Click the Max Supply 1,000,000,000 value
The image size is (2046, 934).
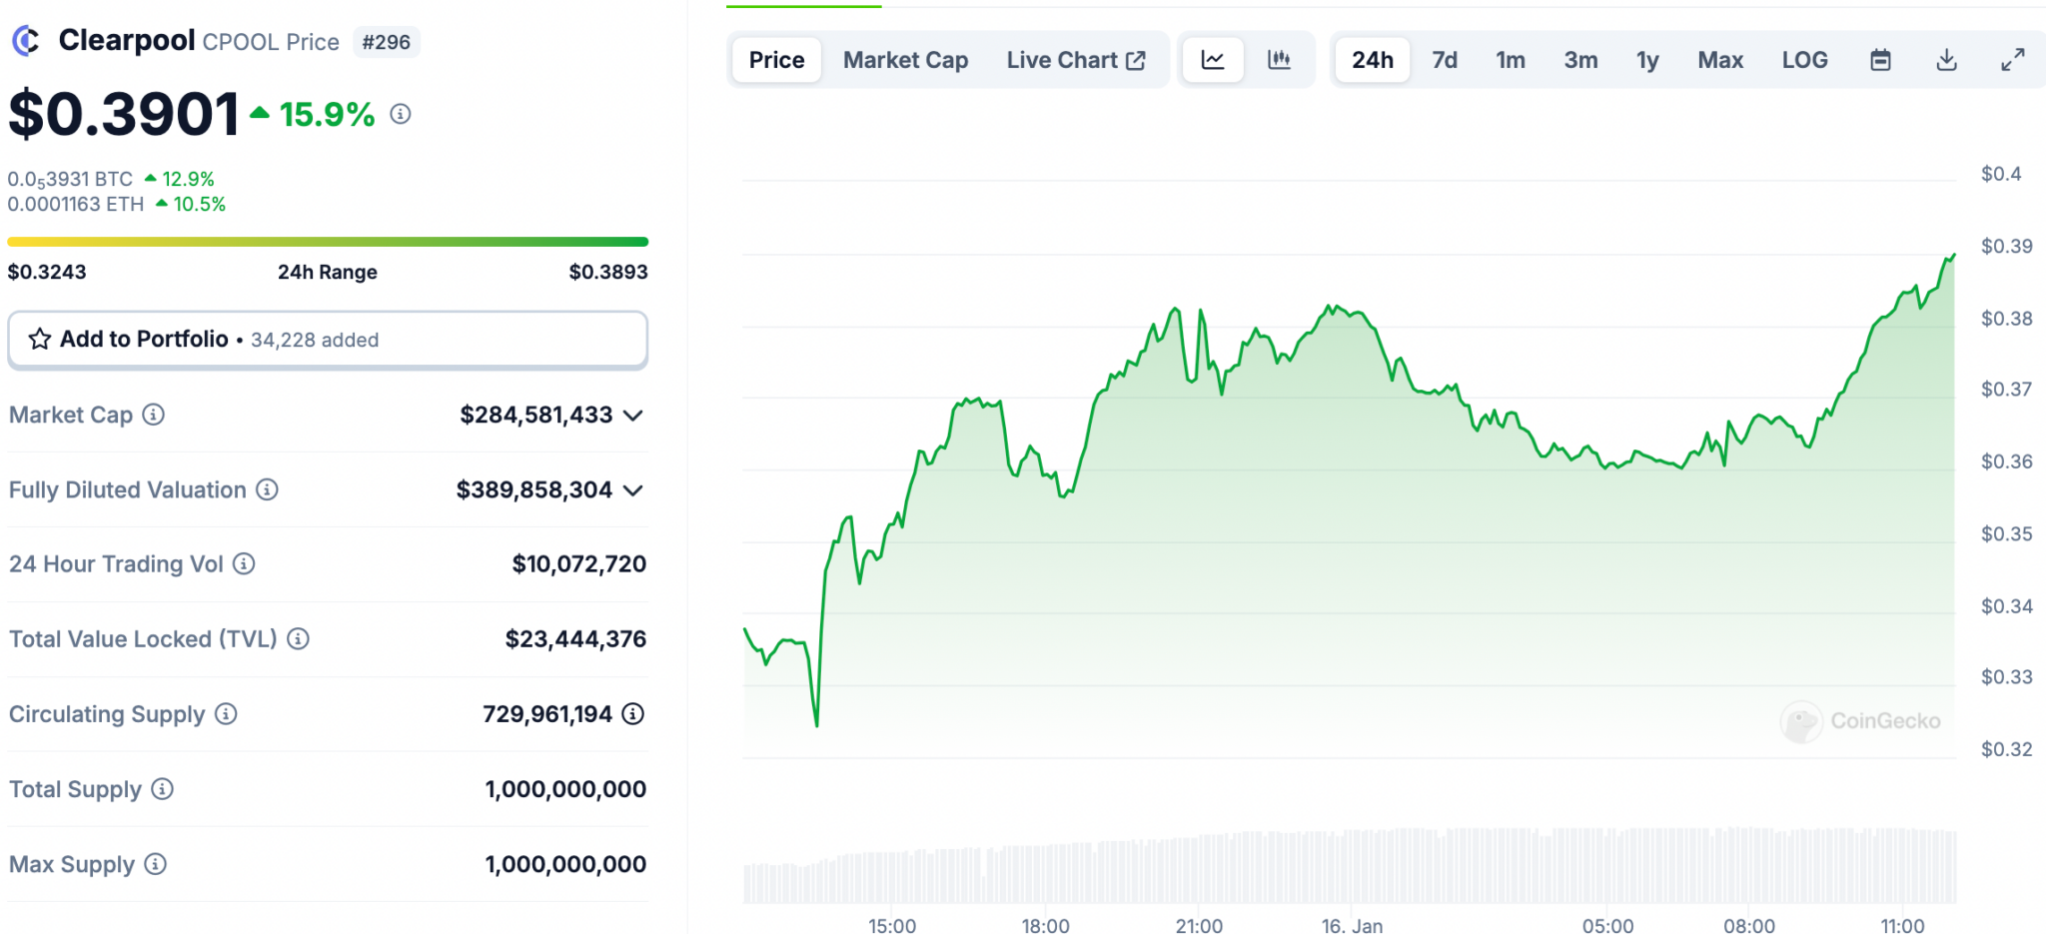[565, 864]
